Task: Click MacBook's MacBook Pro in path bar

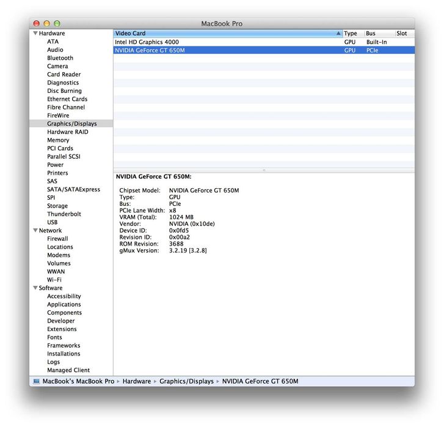Action: [78, 381]
